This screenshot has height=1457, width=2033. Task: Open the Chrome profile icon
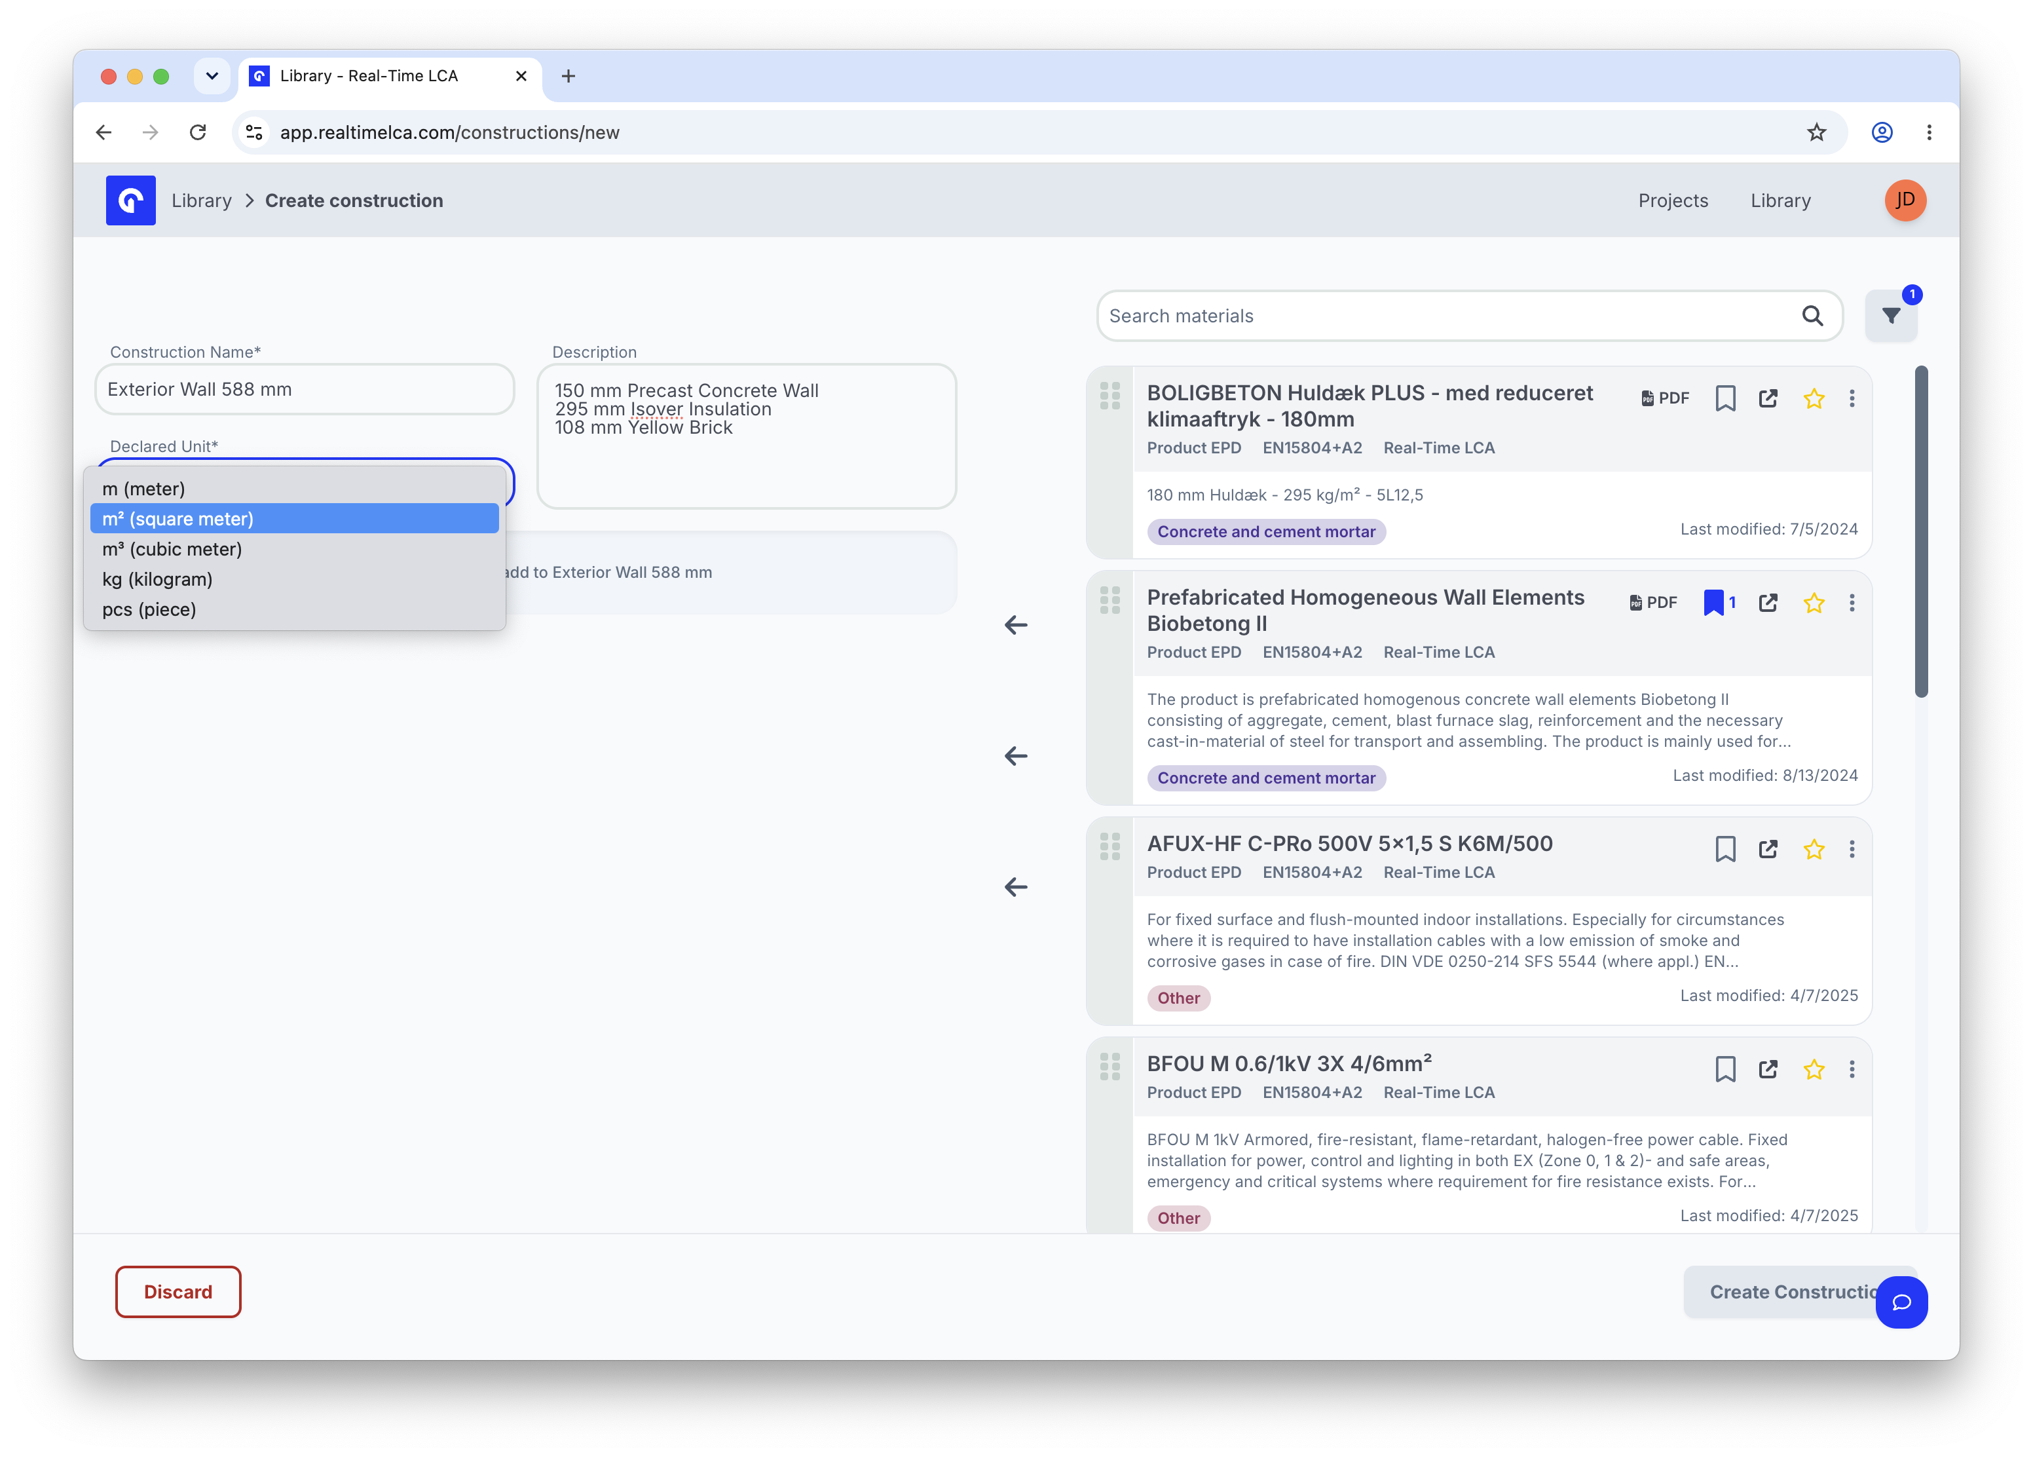pyautogui.click(x=1882, y=133)
